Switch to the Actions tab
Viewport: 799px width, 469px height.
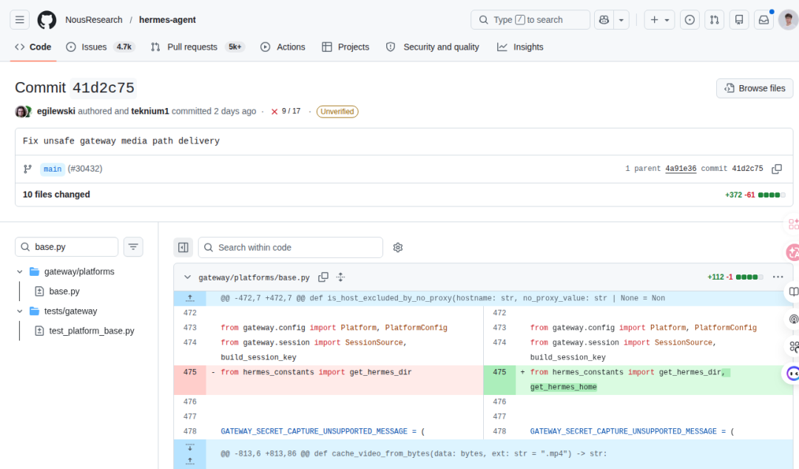[283, 47]
